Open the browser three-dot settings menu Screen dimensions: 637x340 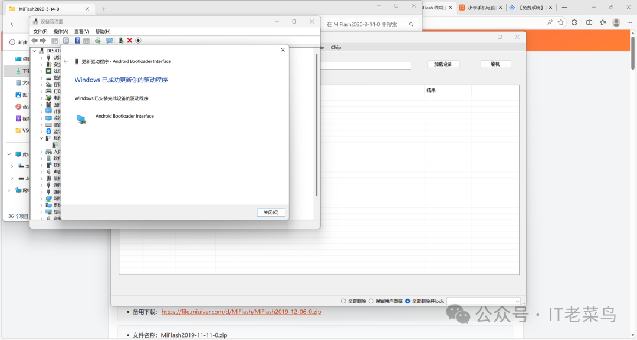pos(630,23)
